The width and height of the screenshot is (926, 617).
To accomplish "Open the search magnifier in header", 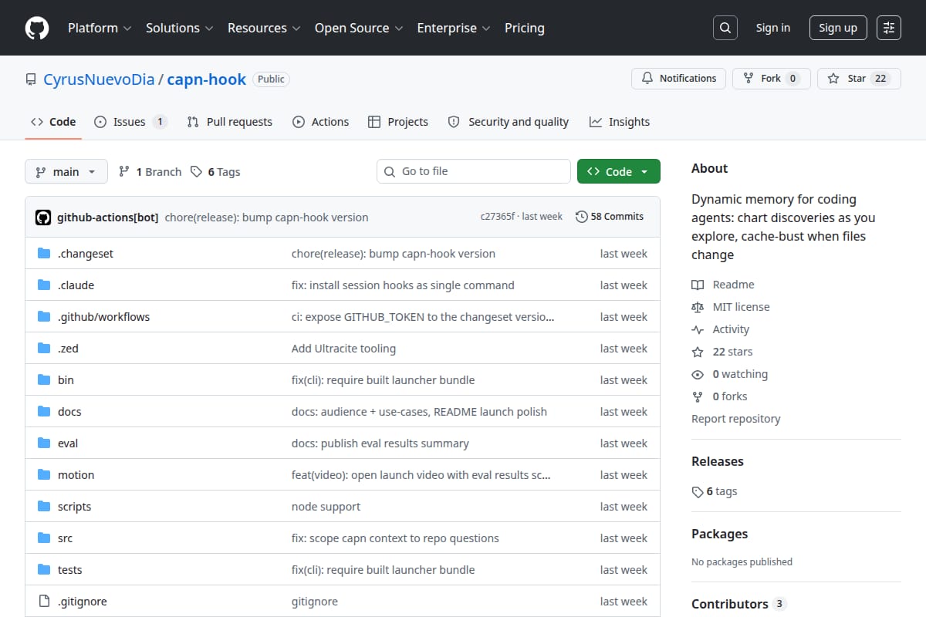I will 725,28.
